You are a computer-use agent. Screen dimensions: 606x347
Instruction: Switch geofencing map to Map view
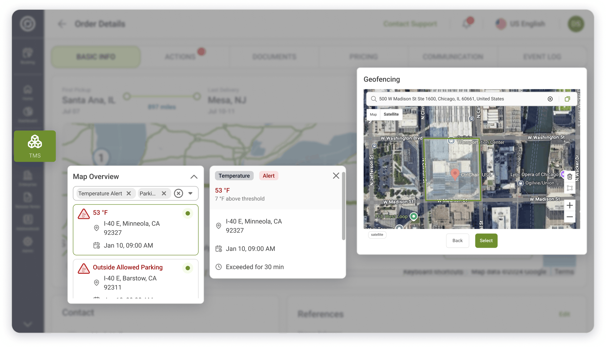[x=373, y=114]
